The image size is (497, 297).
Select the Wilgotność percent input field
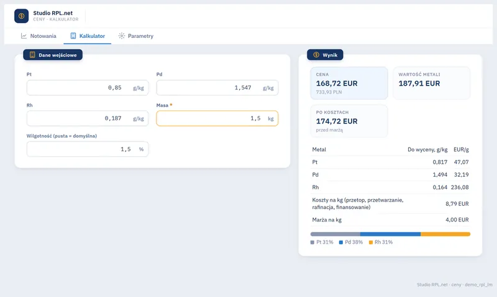click(x=88, y=149)
